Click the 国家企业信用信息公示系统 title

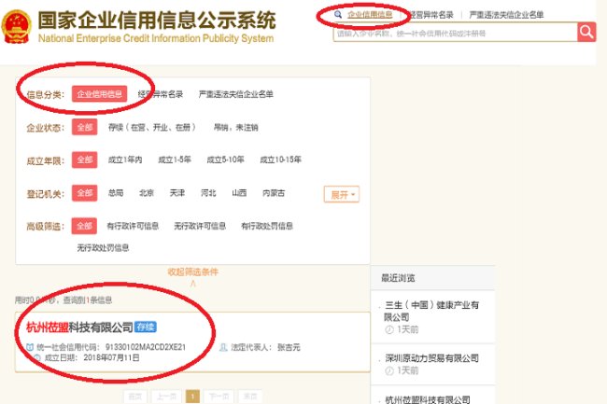tap(157, 20)
